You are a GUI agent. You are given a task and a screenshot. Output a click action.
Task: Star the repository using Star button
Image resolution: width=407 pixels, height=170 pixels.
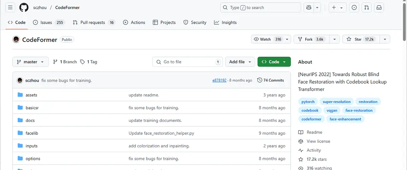click(361, 39)
